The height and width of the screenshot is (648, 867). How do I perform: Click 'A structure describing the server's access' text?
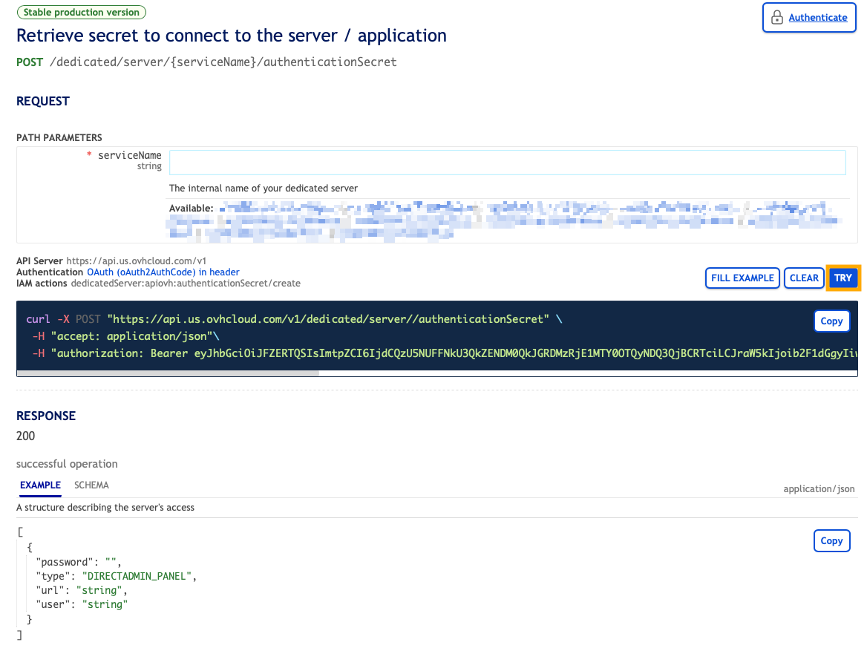click(105, 508)
